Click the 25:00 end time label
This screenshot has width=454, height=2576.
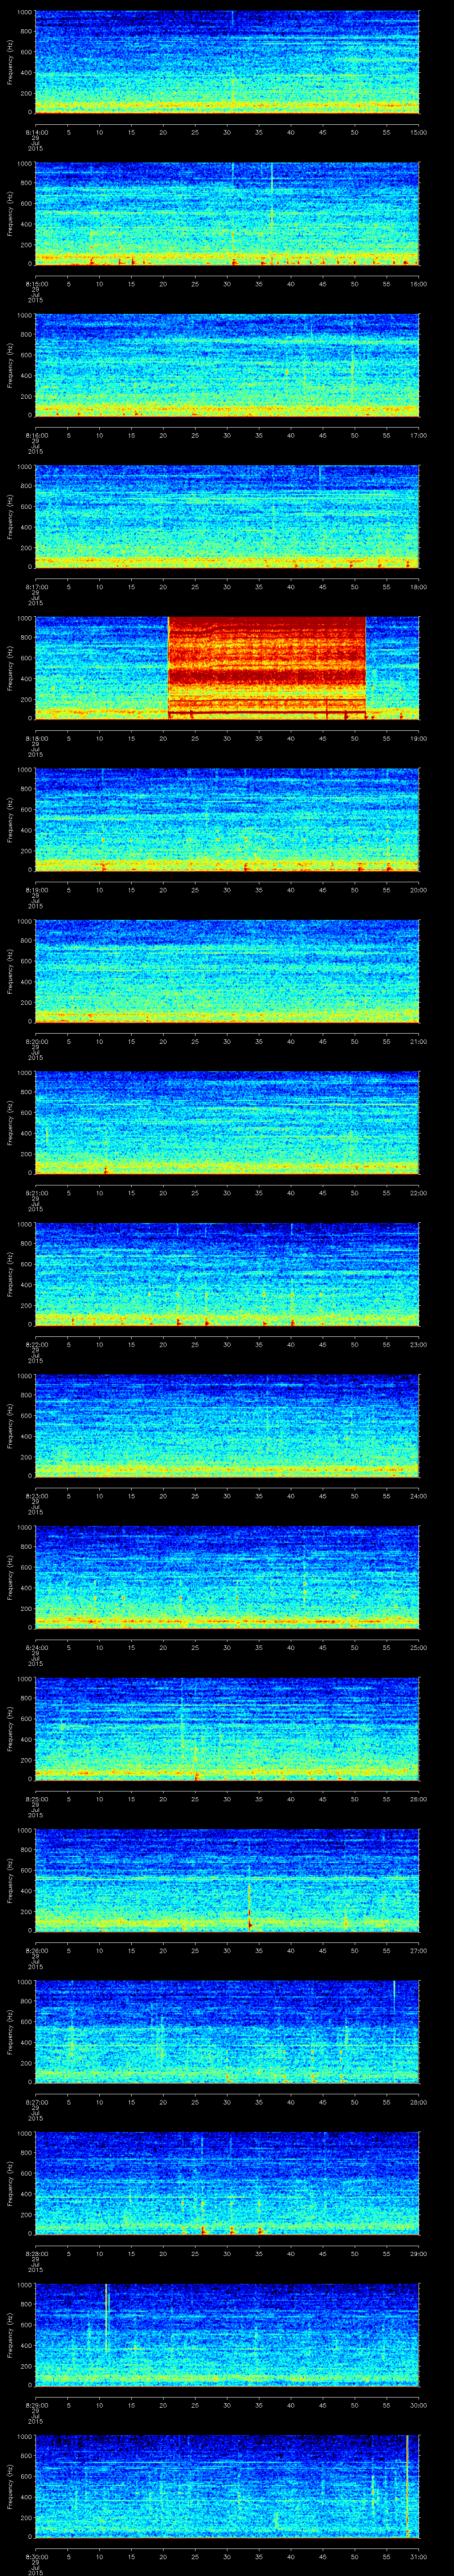click(418, 1647)
